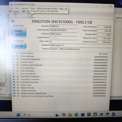Click status dot for Controller Busy Time
The image size is (122, 122).
coord(14,82)
